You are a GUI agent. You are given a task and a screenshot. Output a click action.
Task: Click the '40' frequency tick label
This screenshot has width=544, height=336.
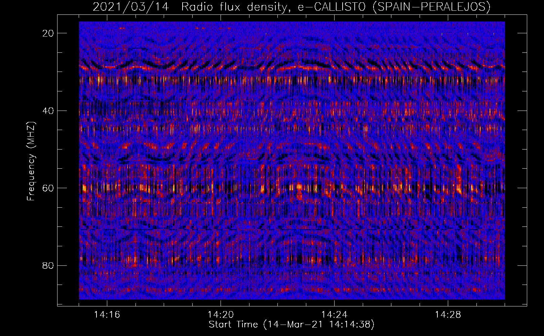click(48, 111)
